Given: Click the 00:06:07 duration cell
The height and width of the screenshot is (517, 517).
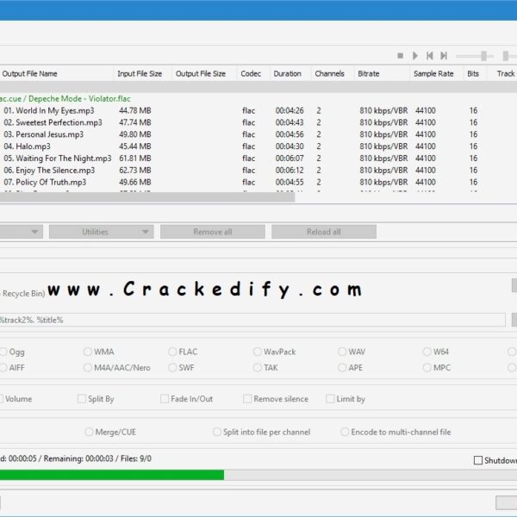Looking at the screenshot, I should click(290, 159).
